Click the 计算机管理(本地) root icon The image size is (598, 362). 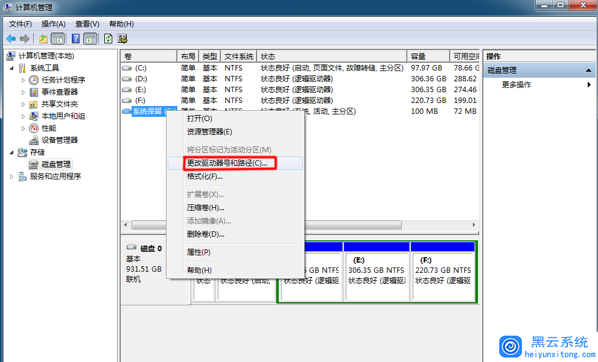(11, 56)
